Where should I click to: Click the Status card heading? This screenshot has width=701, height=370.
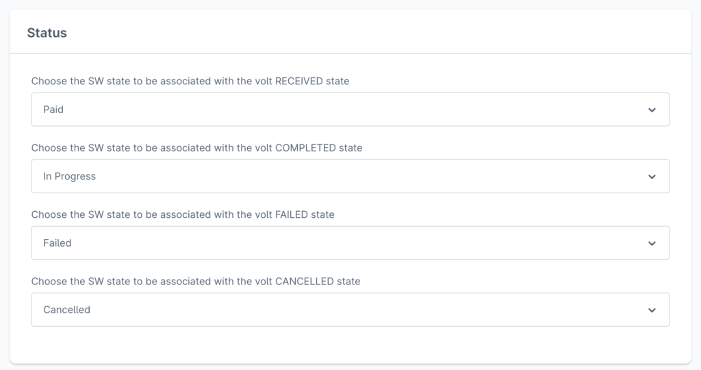coord(47,33)
